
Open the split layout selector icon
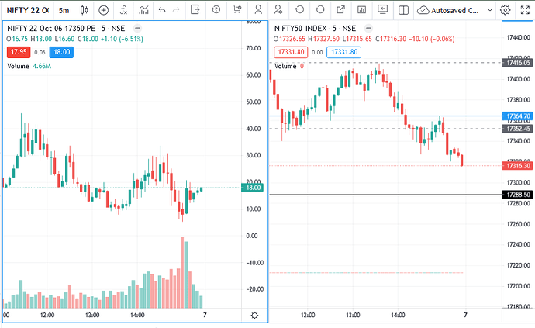coord(403,10)
